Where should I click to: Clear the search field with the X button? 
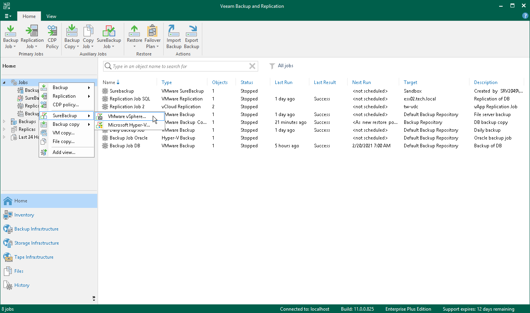(252, 66)
